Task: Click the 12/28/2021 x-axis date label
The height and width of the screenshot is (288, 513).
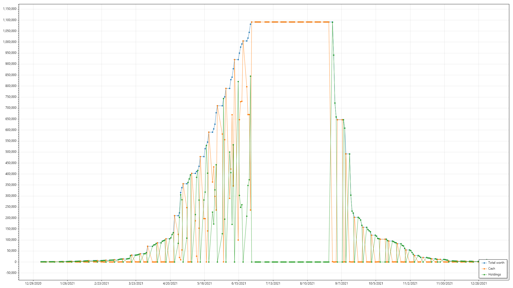Action: [x=479, y=283]
